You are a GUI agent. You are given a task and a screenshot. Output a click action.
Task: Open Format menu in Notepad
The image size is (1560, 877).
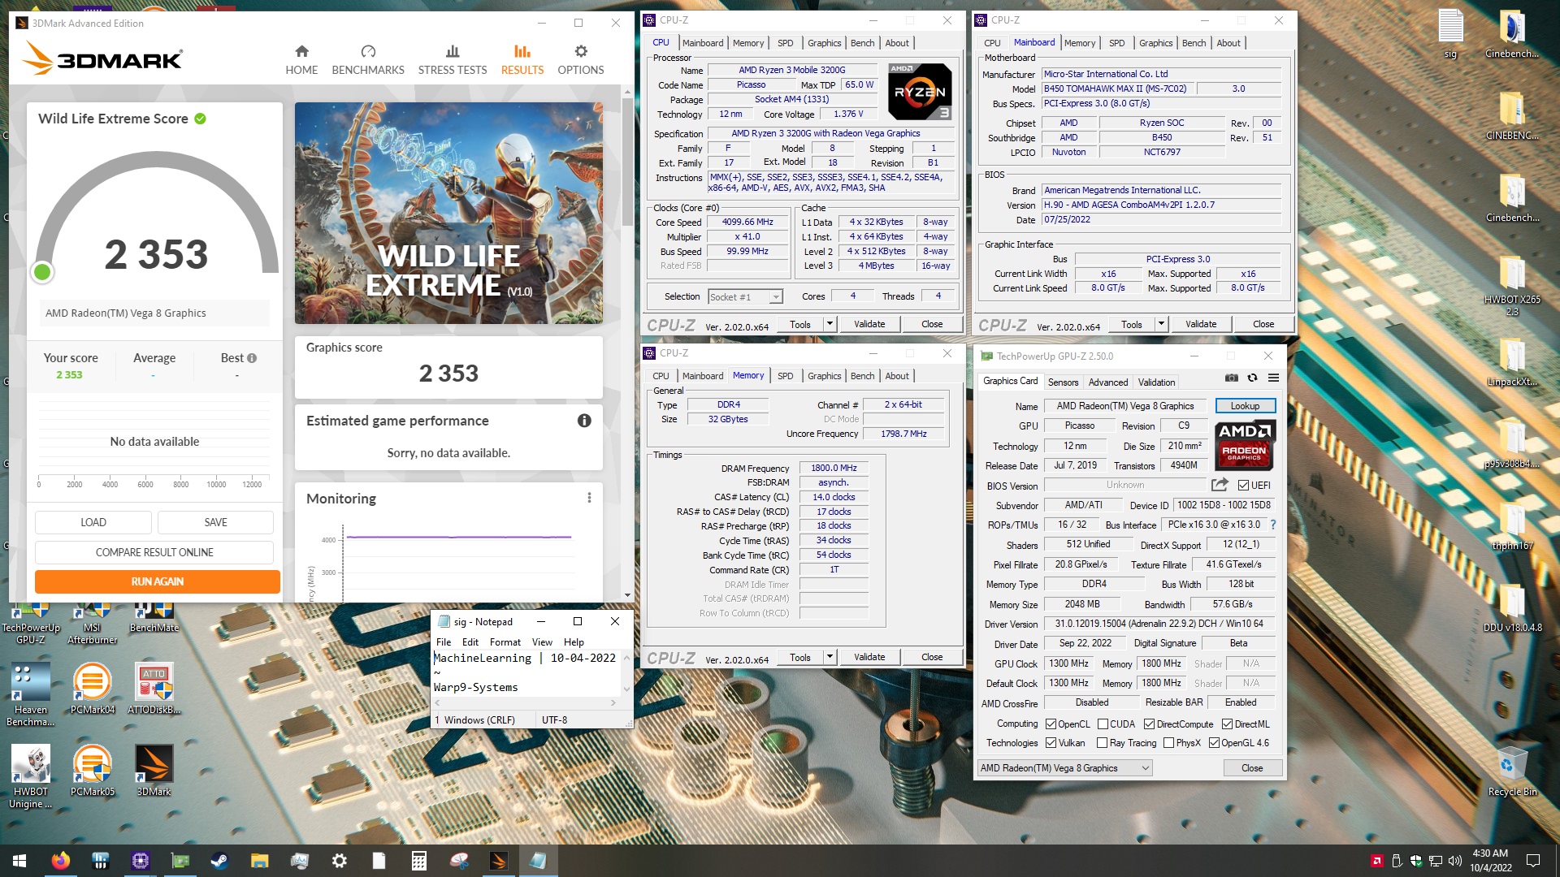pyautogui.click(x=505, y=642)
